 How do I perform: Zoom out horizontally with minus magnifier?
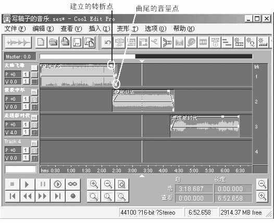point(108,184)
